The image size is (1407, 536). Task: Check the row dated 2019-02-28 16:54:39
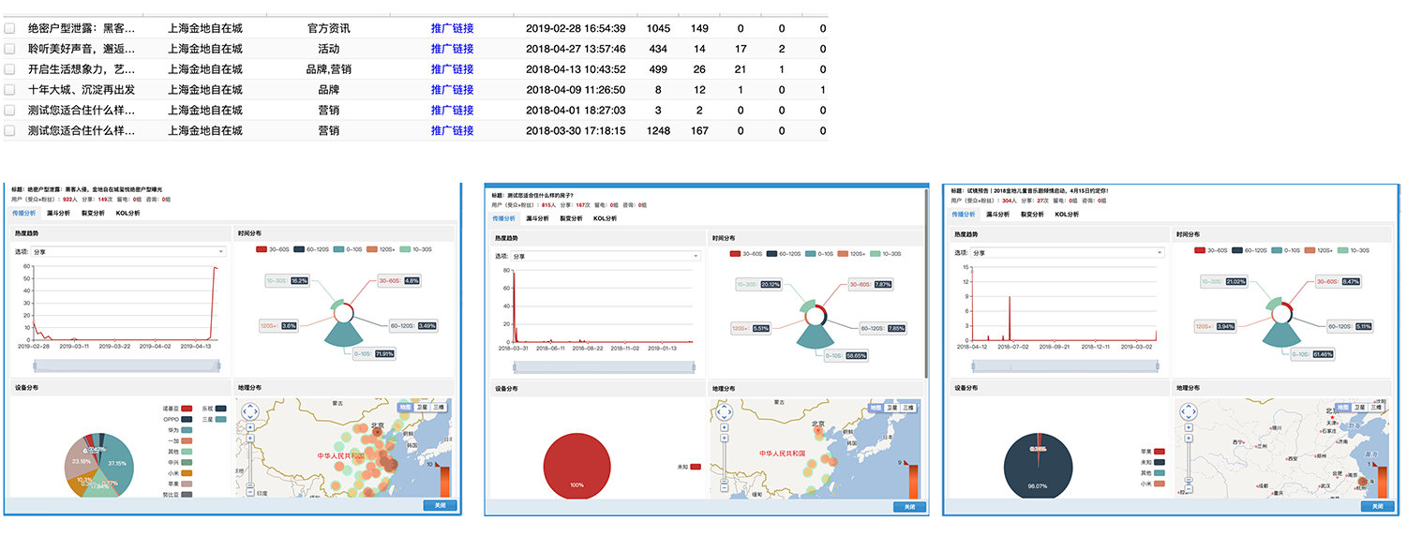(9, 29)
